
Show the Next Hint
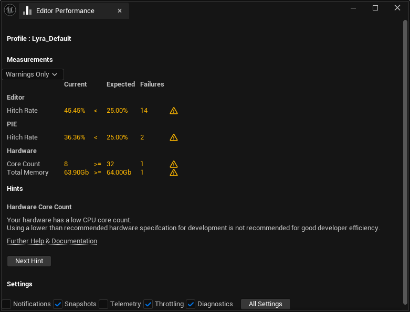click(x=29, y=261)
